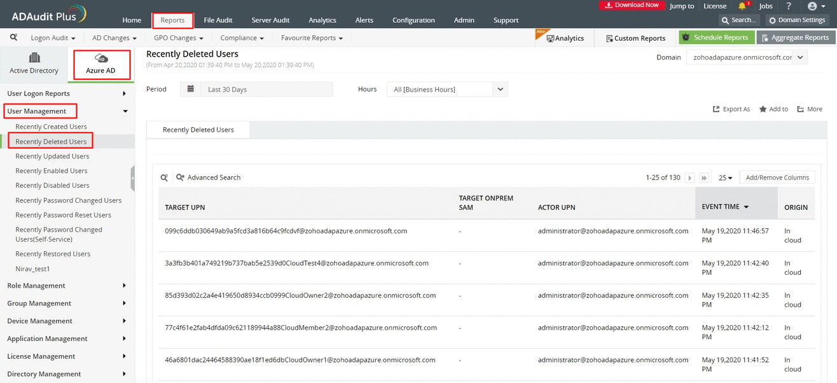The width and height of the screenshot is (837, 383).
Task: Click the search magnifier in sub-menu bar
Action: pyautogui.click(x=14, y=38)
